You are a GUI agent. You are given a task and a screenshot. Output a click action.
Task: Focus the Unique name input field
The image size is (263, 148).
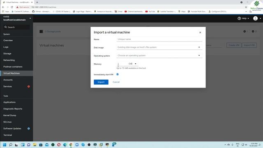tap(159, 39)
